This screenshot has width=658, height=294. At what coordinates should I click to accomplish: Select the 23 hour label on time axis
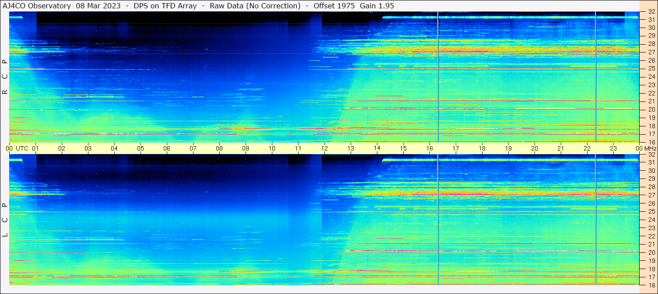coord(613,148)
